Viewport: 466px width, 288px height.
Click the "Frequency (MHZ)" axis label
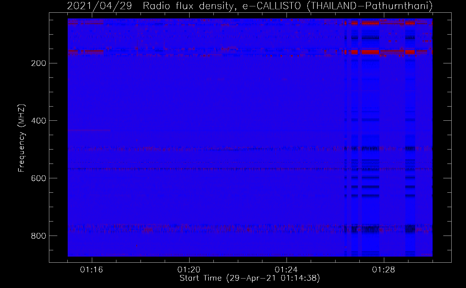click(22, 138)
